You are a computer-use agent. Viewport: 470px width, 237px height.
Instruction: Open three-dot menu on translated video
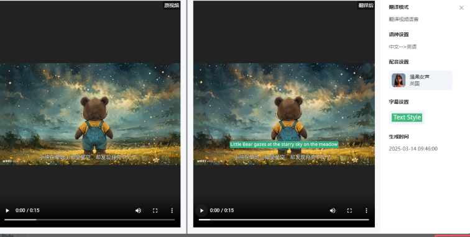pos(366,211)
